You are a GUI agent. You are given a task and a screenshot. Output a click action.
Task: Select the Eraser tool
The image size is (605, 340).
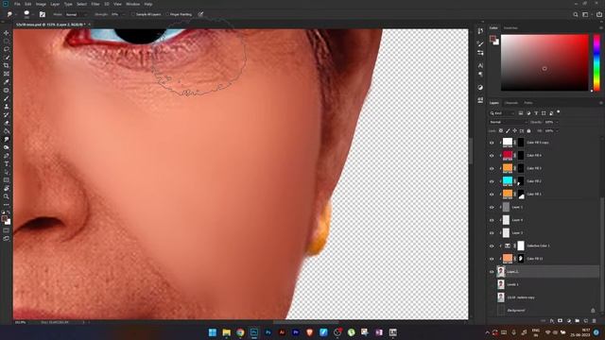click(7, 123)
